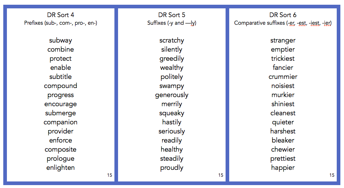Place cursor on the word prologue
The height and width of the screenshot is (188, 344).
61,159
